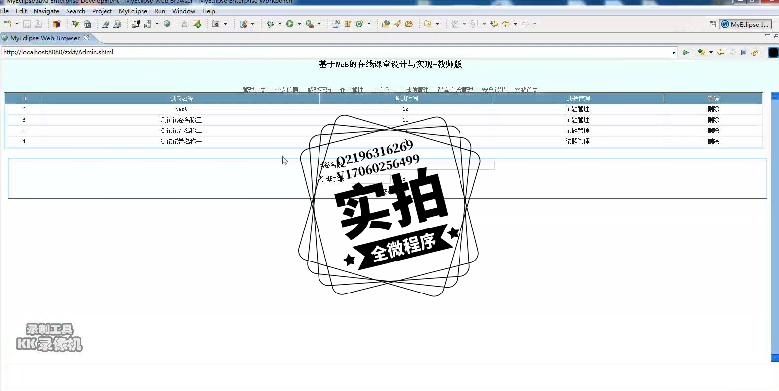Click the Debug bug toolbar icon

point(270,24)
